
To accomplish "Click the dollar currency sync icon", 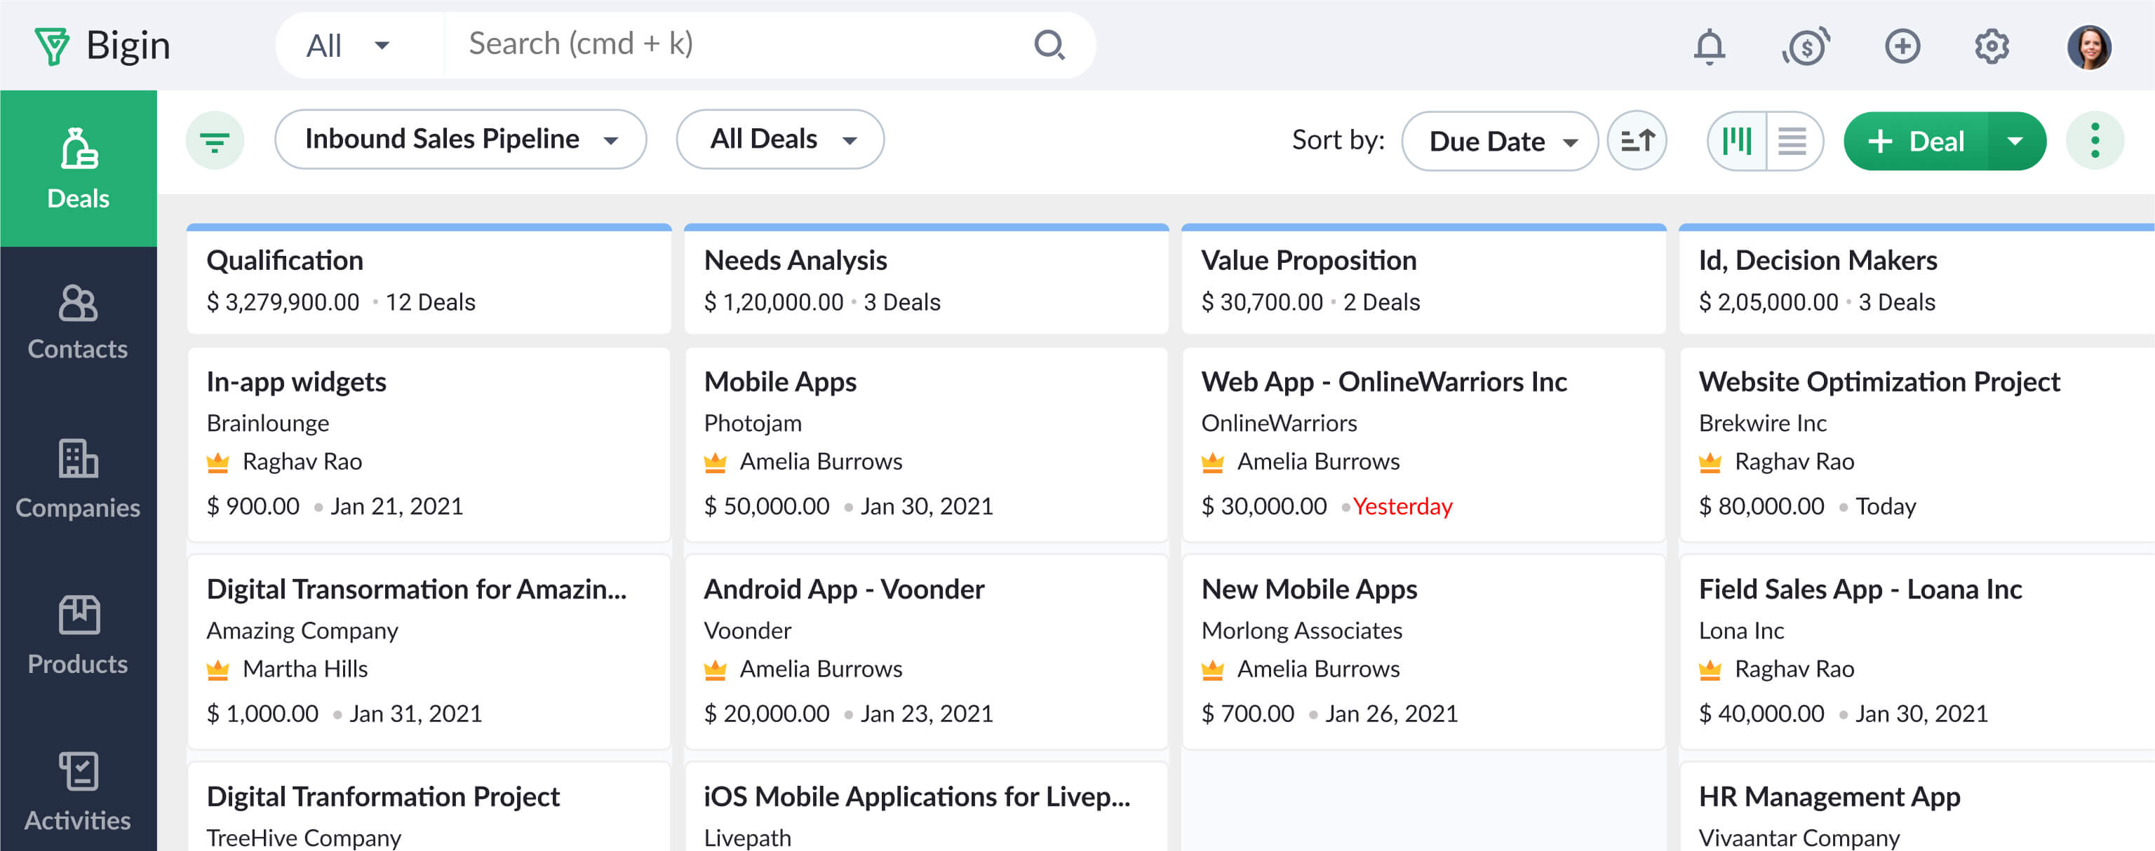I will (1806, 46).
